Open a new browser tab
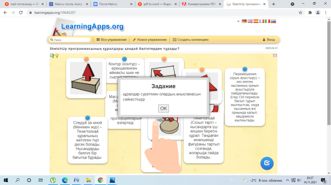The height and width of the screenshot is (185, 331). click(273, 4)
